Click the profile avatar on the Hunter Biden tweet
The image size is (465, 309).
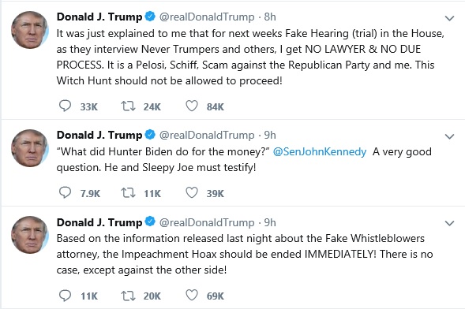[x=30, y=148]
